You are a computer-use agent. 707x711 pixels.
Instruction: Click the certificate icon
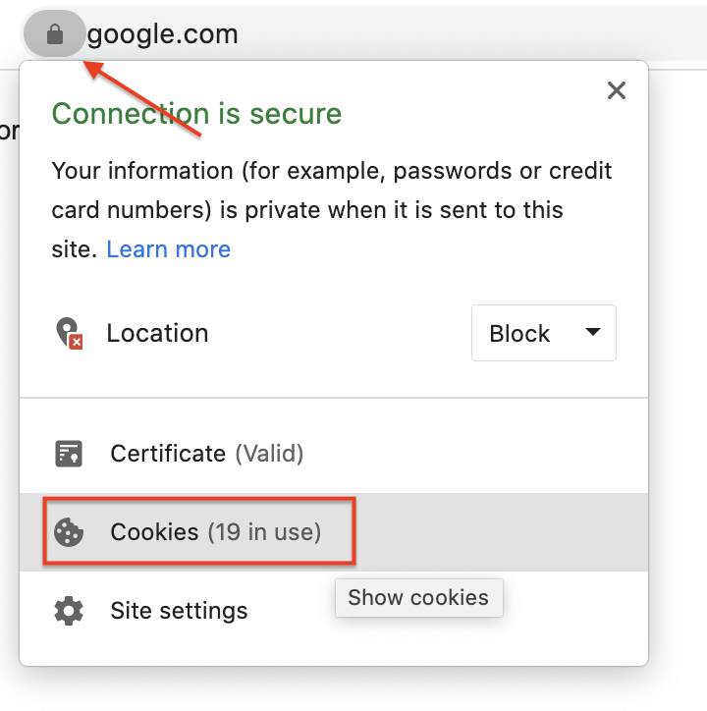68,454
